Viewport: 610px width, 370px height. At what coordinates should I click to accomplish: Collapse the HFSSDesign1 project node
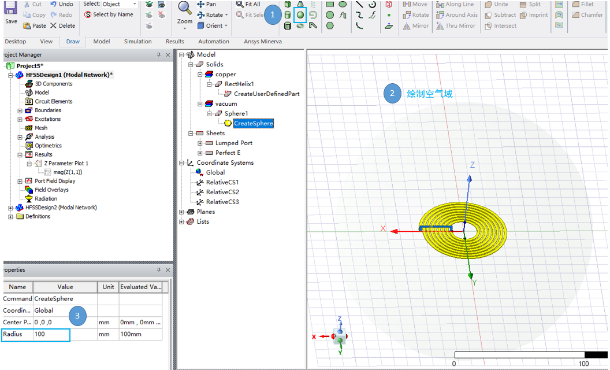11,75
